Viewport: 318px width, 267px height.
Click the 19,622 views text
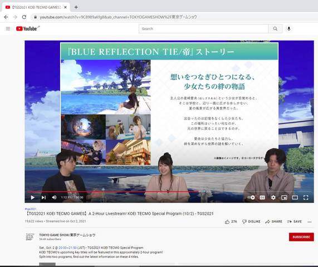(33, 221)
